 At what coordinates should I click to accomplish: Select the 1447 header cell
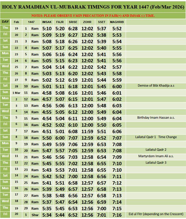pyautogui.click(x=31, y=22)
